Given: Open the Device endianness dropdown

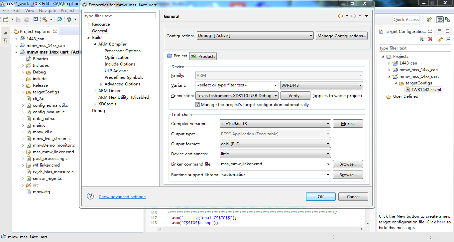Looking at the screenshot, I should (x=275, y=154).
